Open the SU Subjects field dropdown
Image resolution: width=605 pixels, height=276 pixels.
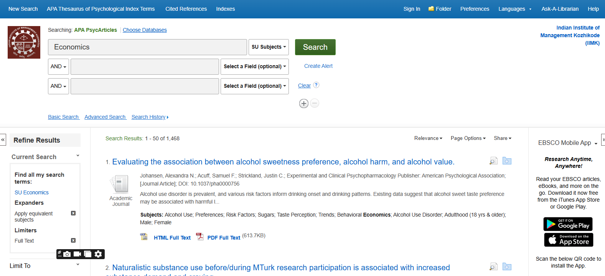tap(269, 47)
